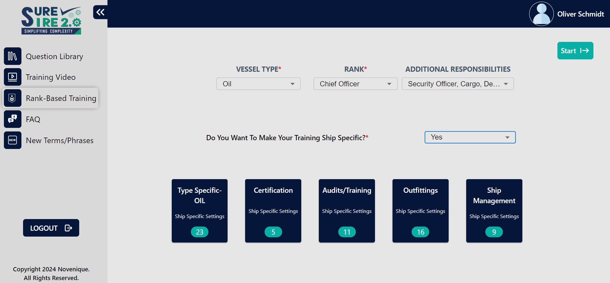This screenshot has width=610, height=283.
Task: Select Rank-Based Training menu item
Action: click(x=51, y=98)
